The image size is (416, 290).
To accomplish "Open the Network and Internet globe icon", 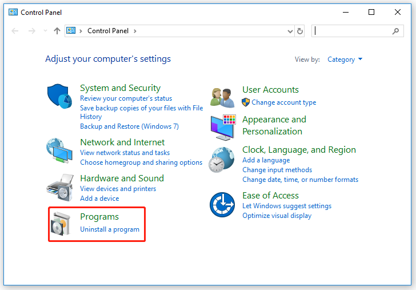I will [x=59, y=150].
